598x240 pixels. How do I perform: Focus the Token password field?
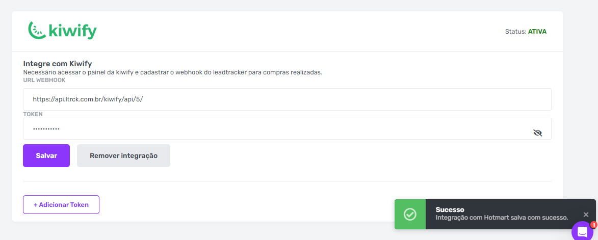287,129
